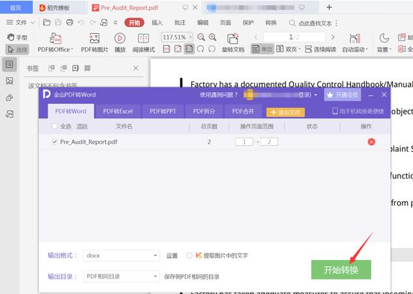This screenshot has height=294, width=413.
Task: Enable 连续阅读 continuous reading
Action: click(x=321, y=49)
